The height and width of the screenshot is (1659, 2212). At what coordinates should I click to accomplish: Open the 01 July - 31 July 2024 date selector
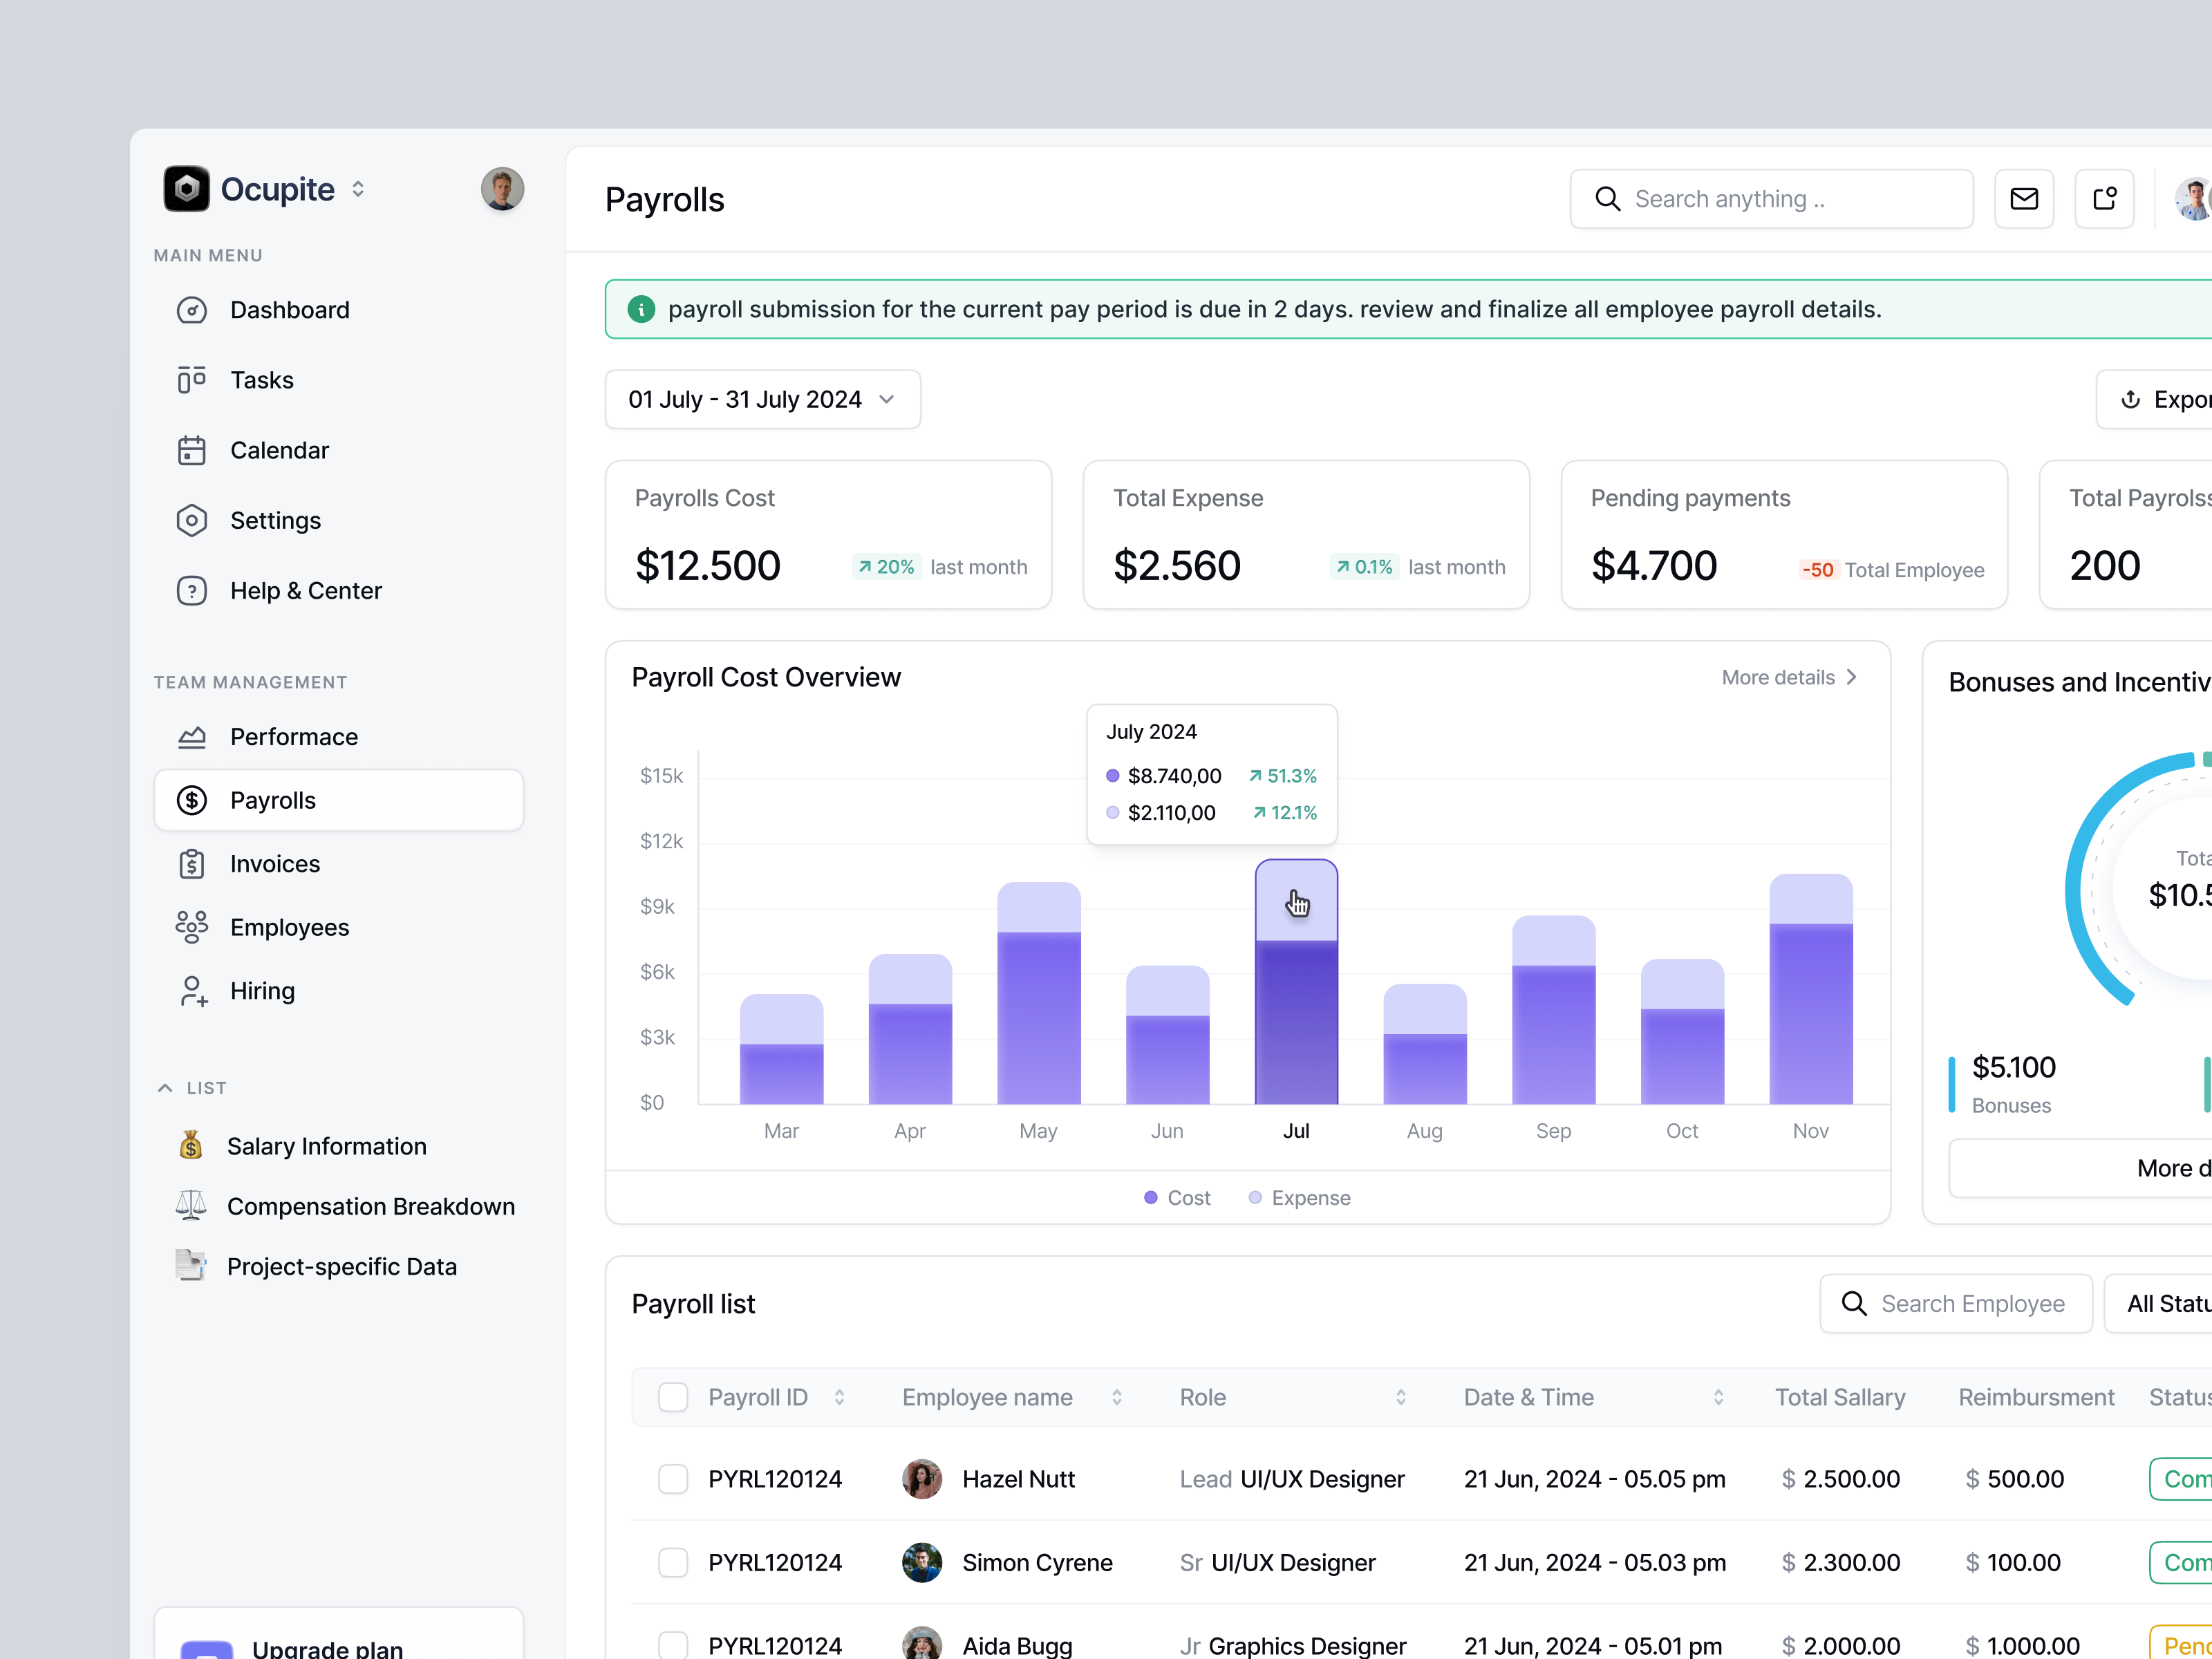click(x=762, y=399)
